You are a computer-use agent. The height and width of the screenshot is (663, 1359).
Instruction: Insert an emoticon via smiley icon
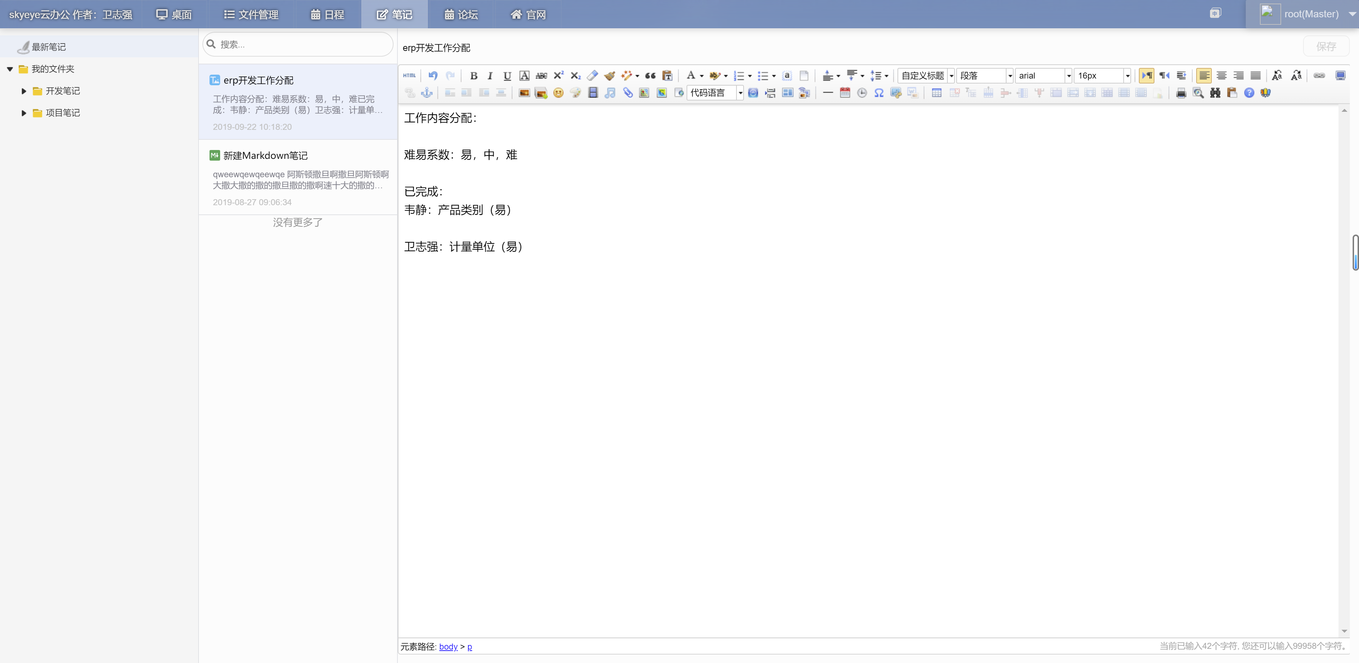click(558, 93)
